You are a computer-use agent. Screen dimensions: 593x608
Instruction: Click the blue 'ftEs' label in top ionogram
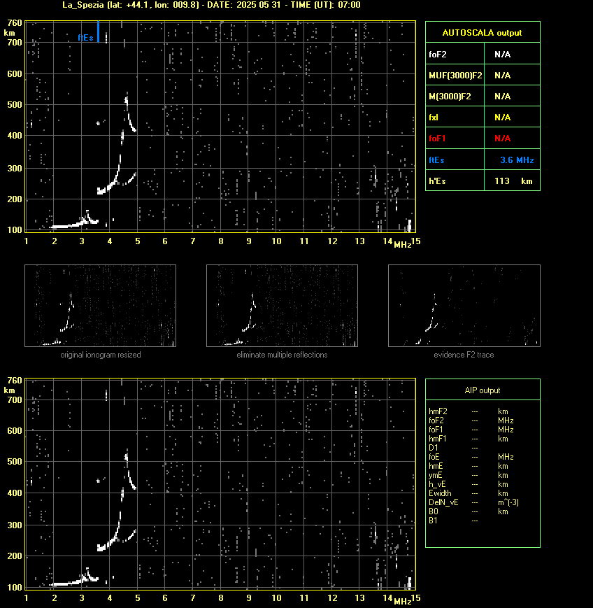[85, 38]
